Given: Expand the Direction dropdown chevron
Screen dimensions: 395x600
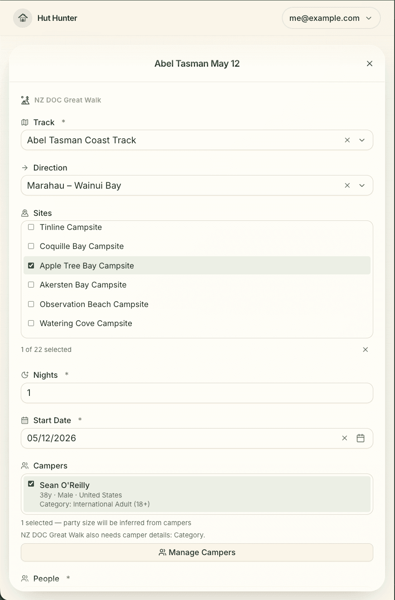Looking at the screenshot, I should [x=362, y=185].
